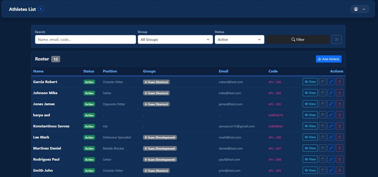Open the edit pencil icon for Garcia Robert

point(331,82)
